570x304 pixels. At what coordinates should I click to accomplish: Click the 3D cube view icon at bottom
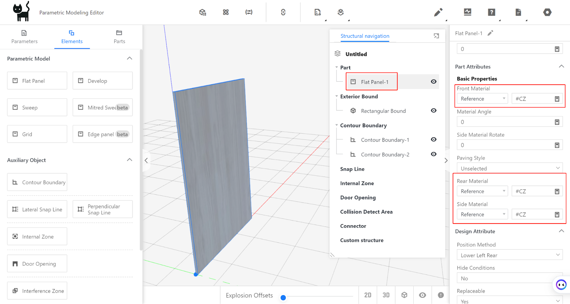pos(404,295)
